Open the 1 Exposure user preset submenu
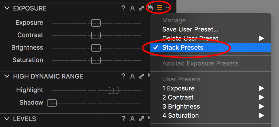Screen dimensions: 279x127 coord(211,88)
